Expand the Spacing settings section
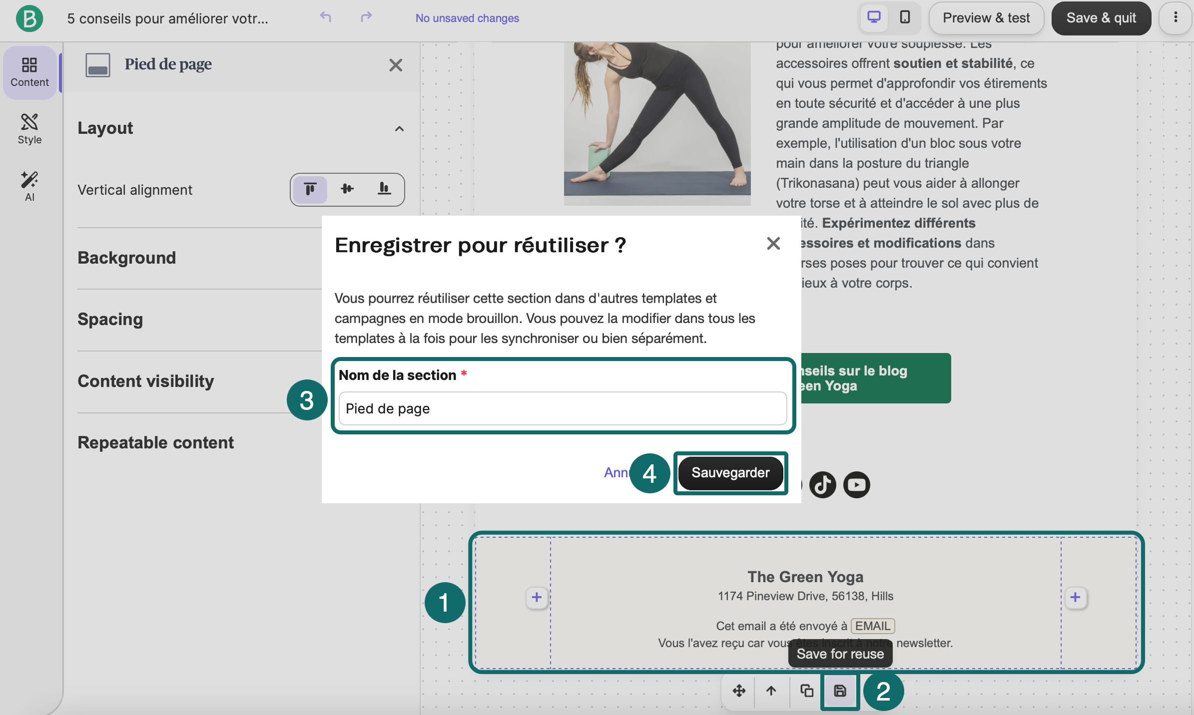This screenshot has height=715, width=1194. pyautogui.click(x=110, y=319)
